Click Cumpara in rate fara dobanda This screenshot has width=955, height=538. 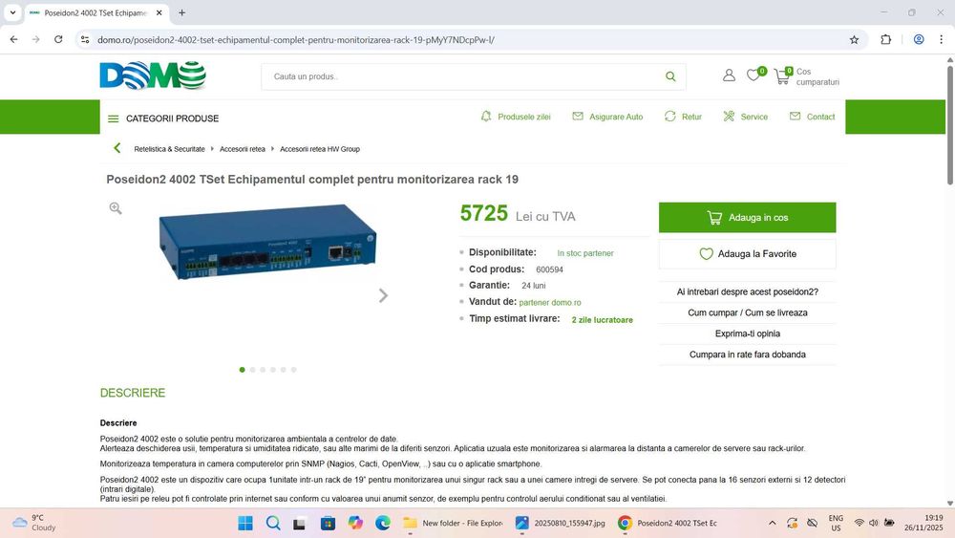(x=748, y=354)
